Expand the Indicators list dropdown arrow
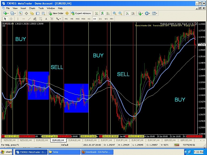 pos(142,14)
